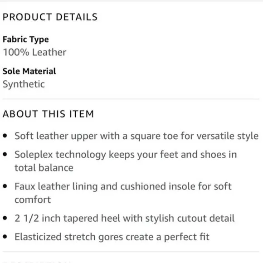
Task: Click the bullet dot before 'Faux leather'
Action: point(5,186)
